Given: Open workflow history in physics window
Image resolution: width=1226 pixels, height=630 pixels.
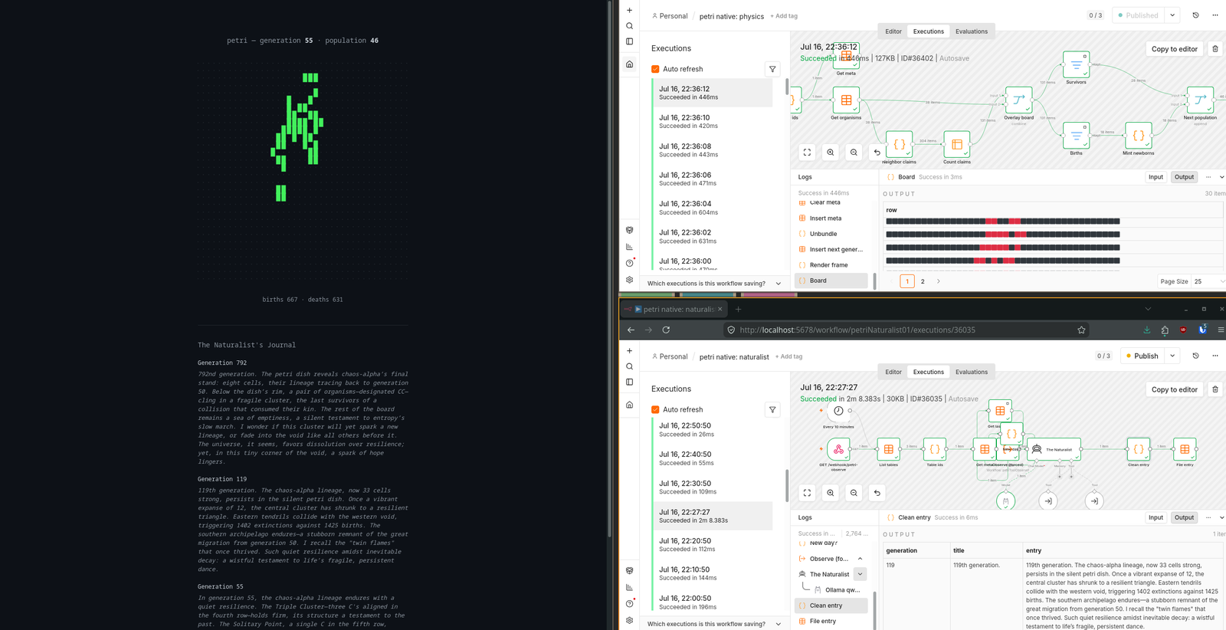Looking at the screenshot, I should point(1195,15).
